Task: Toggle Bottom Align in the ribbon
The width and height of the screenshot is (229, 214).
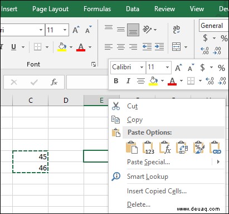Action: click(x=133, y=30)
